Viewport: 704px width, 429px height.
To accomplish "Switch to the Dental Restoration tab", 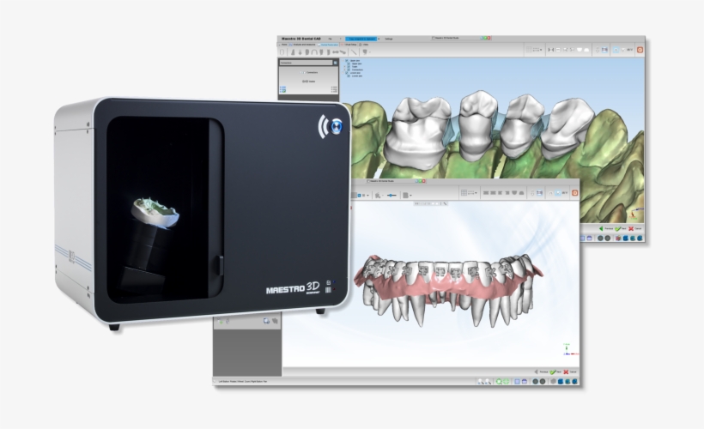I will 328,45.
